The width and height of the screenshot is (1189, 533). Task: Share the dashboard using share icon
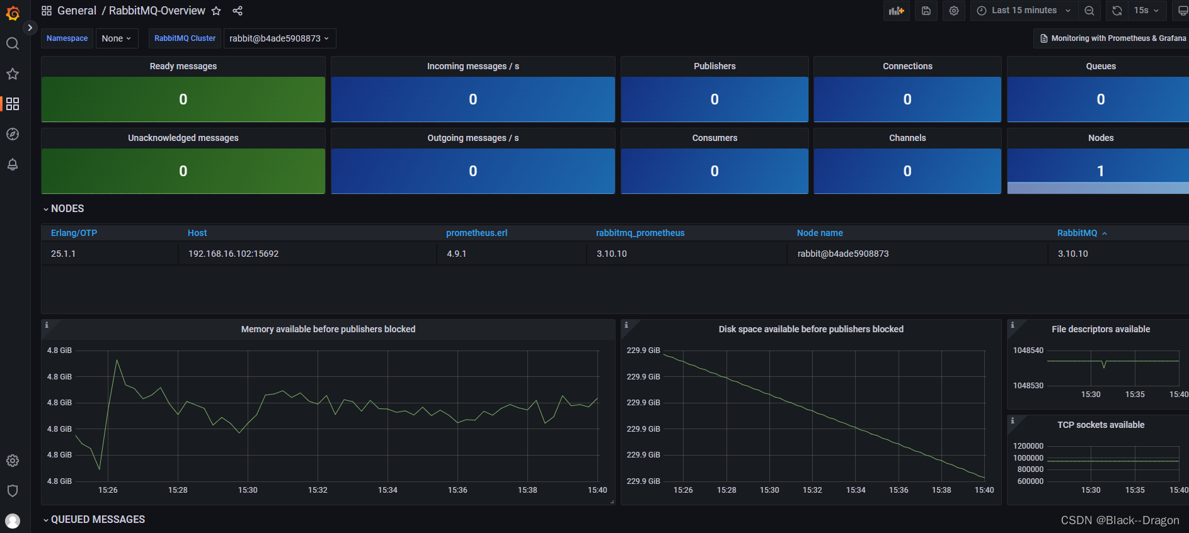point(238,11)
